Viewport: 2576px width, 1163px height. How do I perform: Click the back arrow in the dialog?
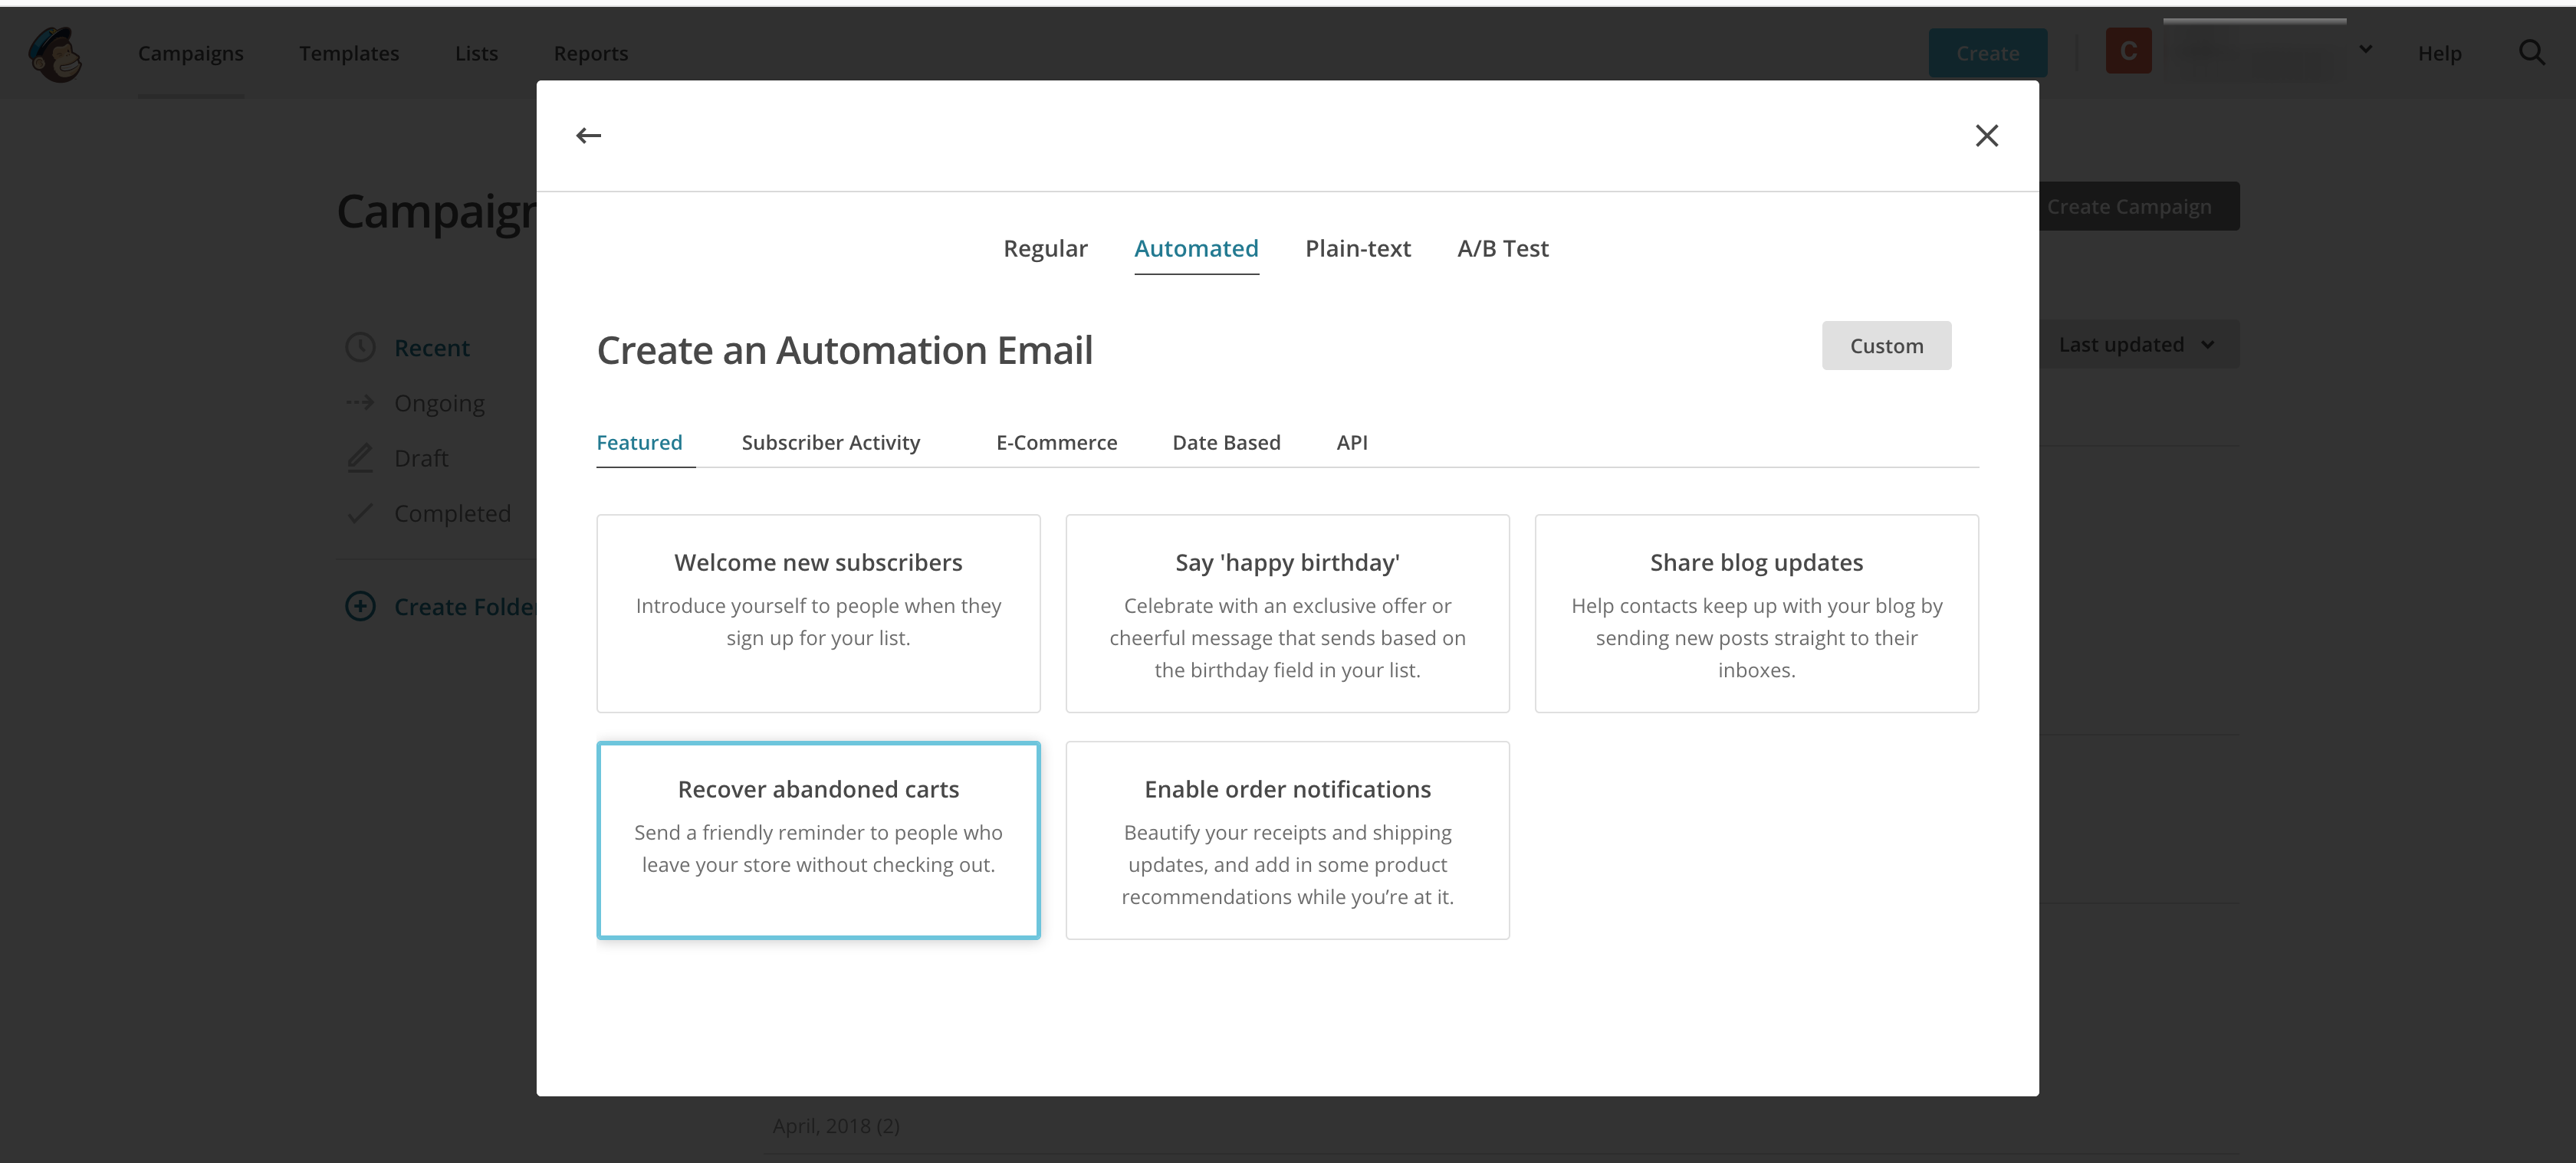588,136
